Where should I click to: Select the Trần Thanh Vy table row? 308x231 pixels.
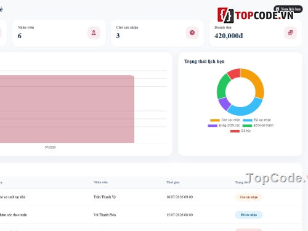tap(151, 197)
